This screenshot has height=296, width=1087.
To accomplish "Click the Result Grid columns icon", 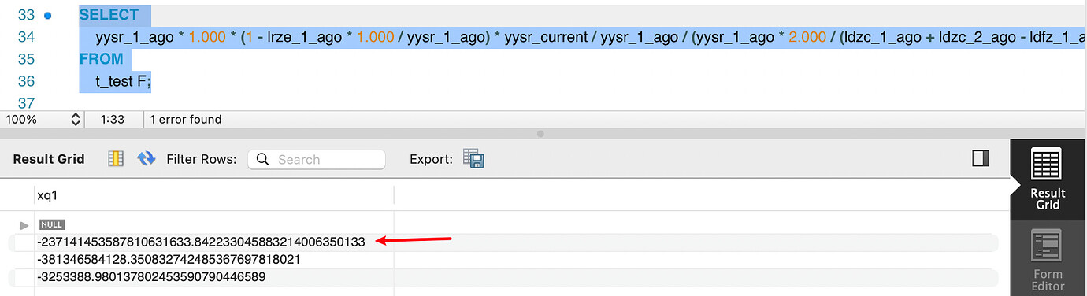I will click(x=116, y=159).
